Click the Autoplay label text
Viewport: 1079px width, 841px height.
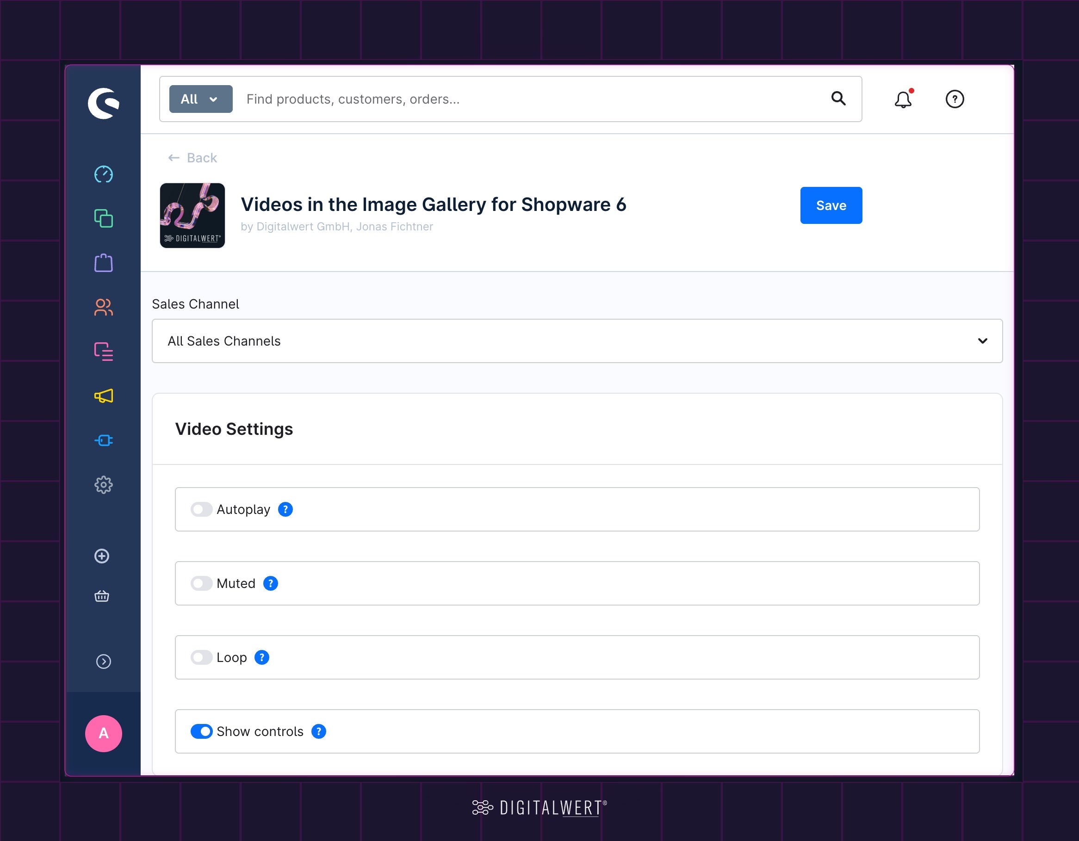pos(243,509)
